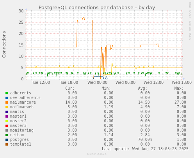Click the mailmancore orange legend swatch
This screenshot has height=158, width=194.
pos(7,102)
